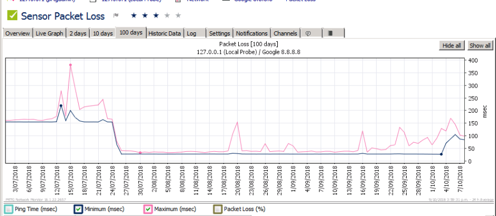Open the comments tab with speech bubble icon
Screen dimensions: 496x216
coord(311,33)
